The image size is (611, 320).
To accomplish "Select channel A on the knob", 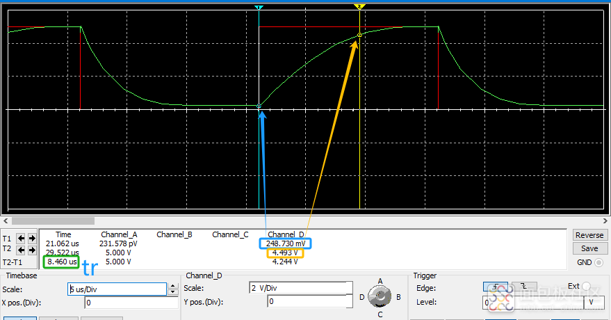I will point(380,280).
